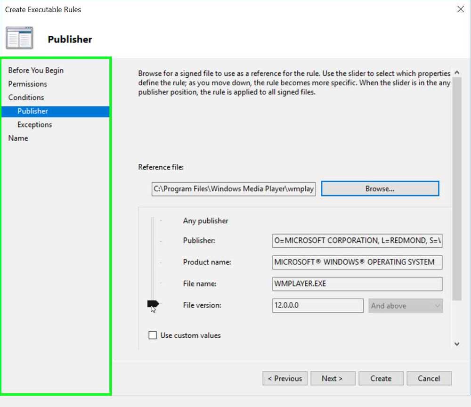Viewport: 471px width, 407px height.
Task: Navigate to the Exceptions sub-step
Action: click(x=34, y=125)
